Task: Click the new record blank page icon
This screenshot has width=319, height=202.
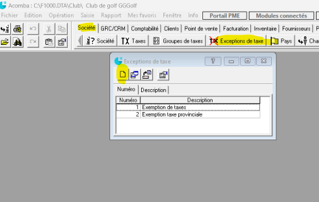Action: (122, 75)
